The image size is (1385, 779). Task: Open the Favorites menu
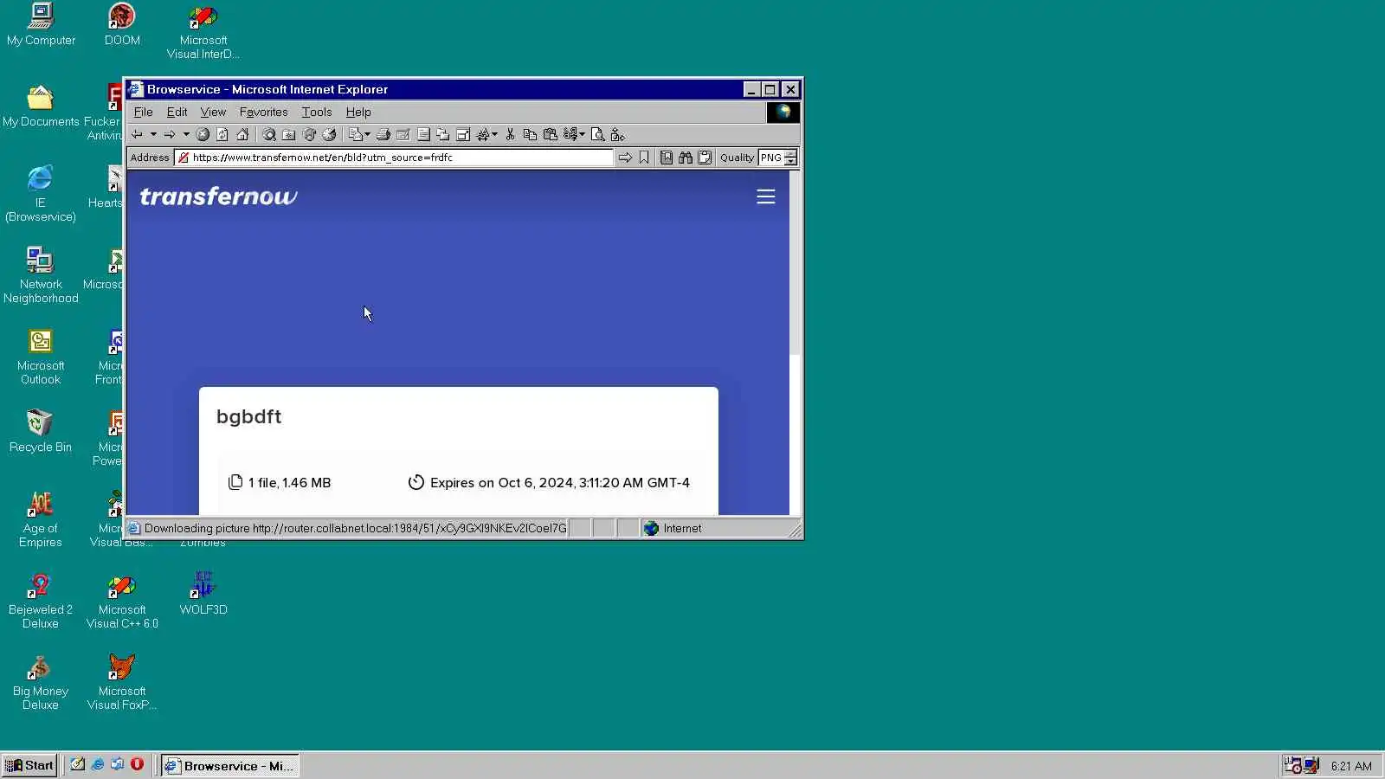(x=263, y=112)
